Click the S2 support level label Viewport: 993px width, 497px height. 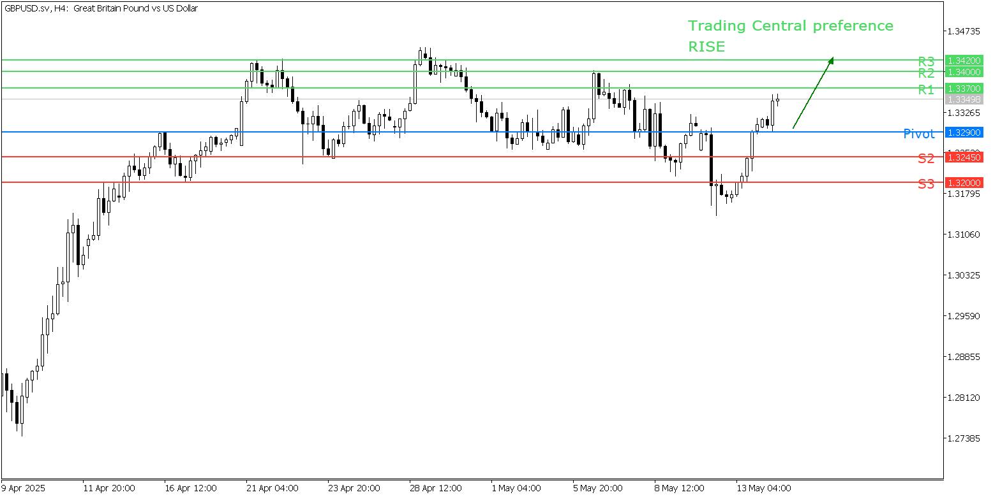926,158
